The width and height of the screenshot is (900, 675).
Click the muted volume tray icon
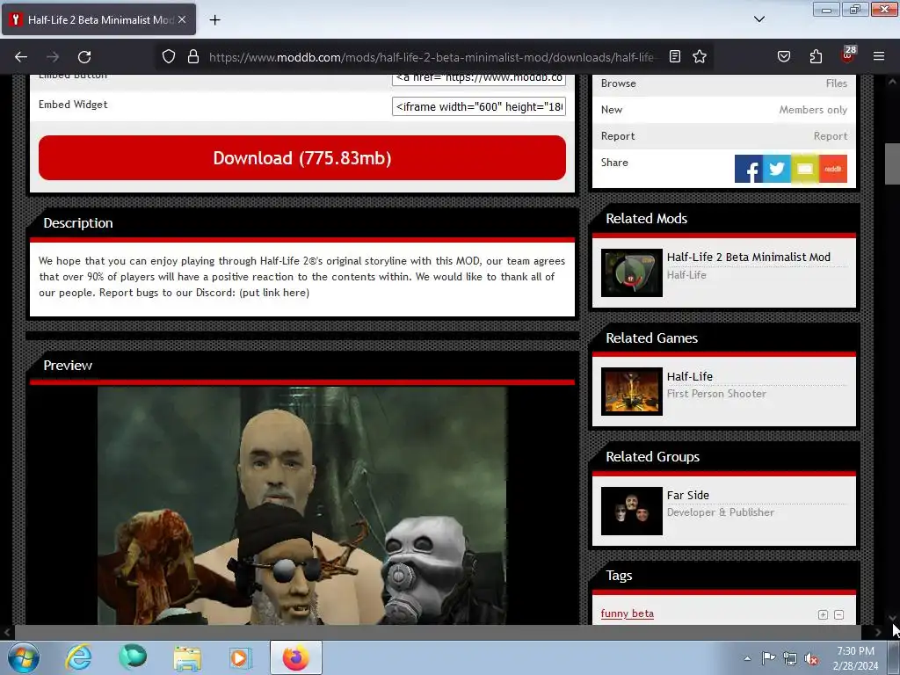(811, 658)
